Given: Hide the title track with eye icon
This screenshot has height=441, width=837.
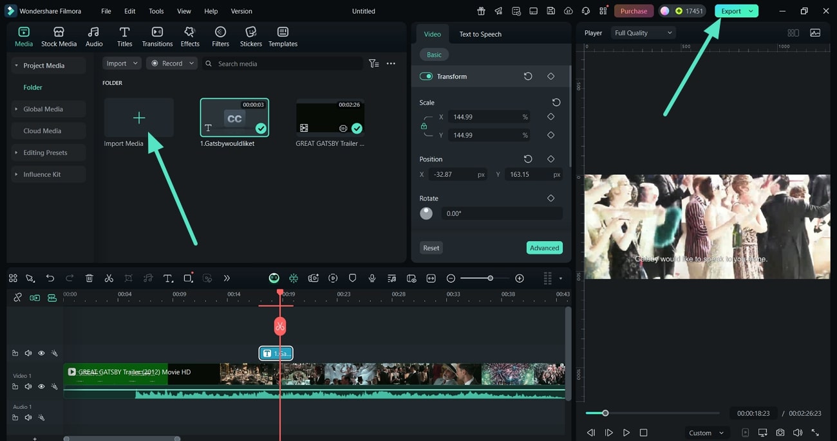Looking at the screenshot, I should (41, 353).
